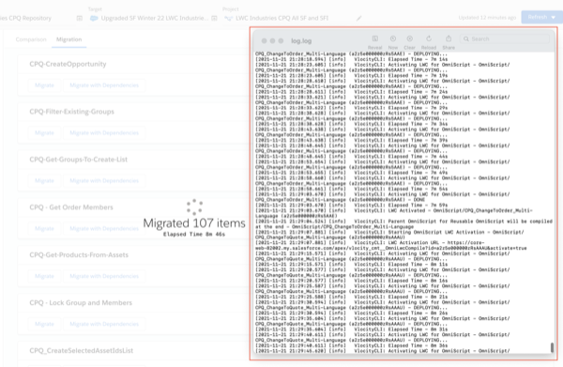Click the pencil edit icon beside project name
This screenshot has width=563, height=367.
pyautogui.click(x=358, y=18)
